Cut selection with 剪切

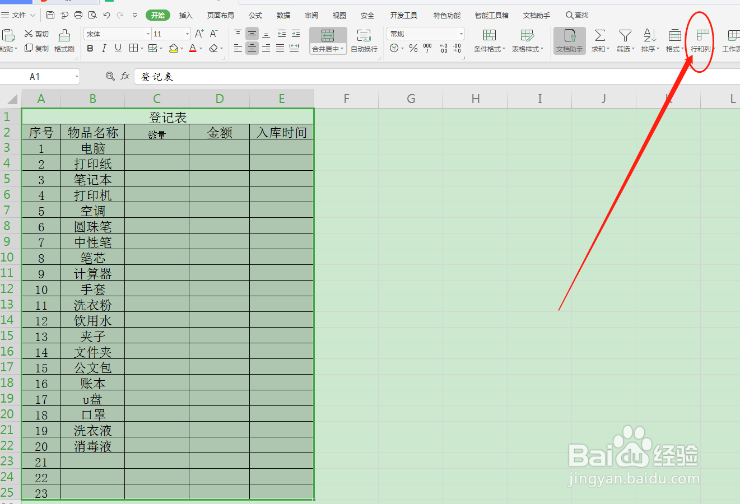(x=36, y=34)
